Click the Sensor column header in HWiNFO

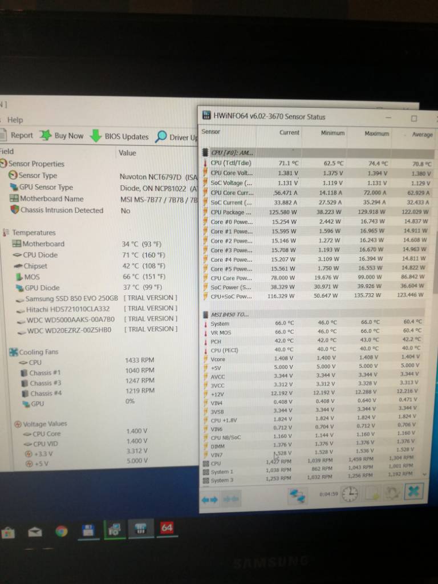pos(211,132)
